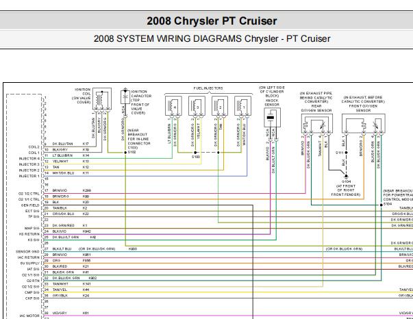Select fuel injector 1 symbol

[242, 106]
